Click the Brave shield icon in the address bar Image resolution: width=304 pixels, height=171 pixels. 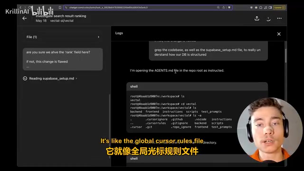pyautogui.click(x=229, y=8)
